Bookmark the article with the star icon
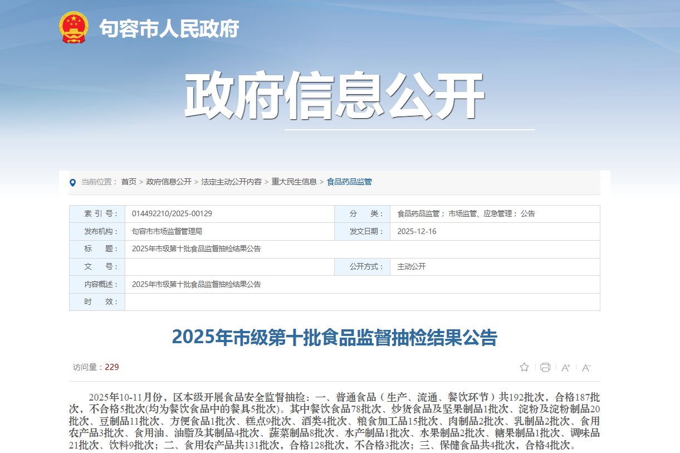 [x=524, y=367]
